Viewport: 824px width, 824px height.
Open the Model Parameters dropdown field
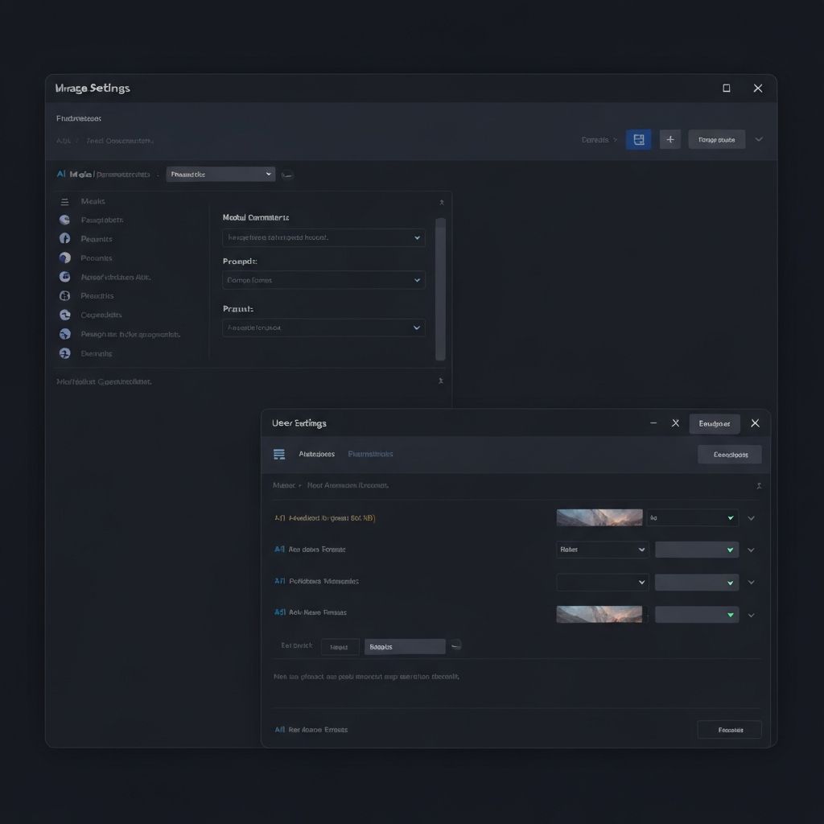pyautogui.click(x=323, y=237)
